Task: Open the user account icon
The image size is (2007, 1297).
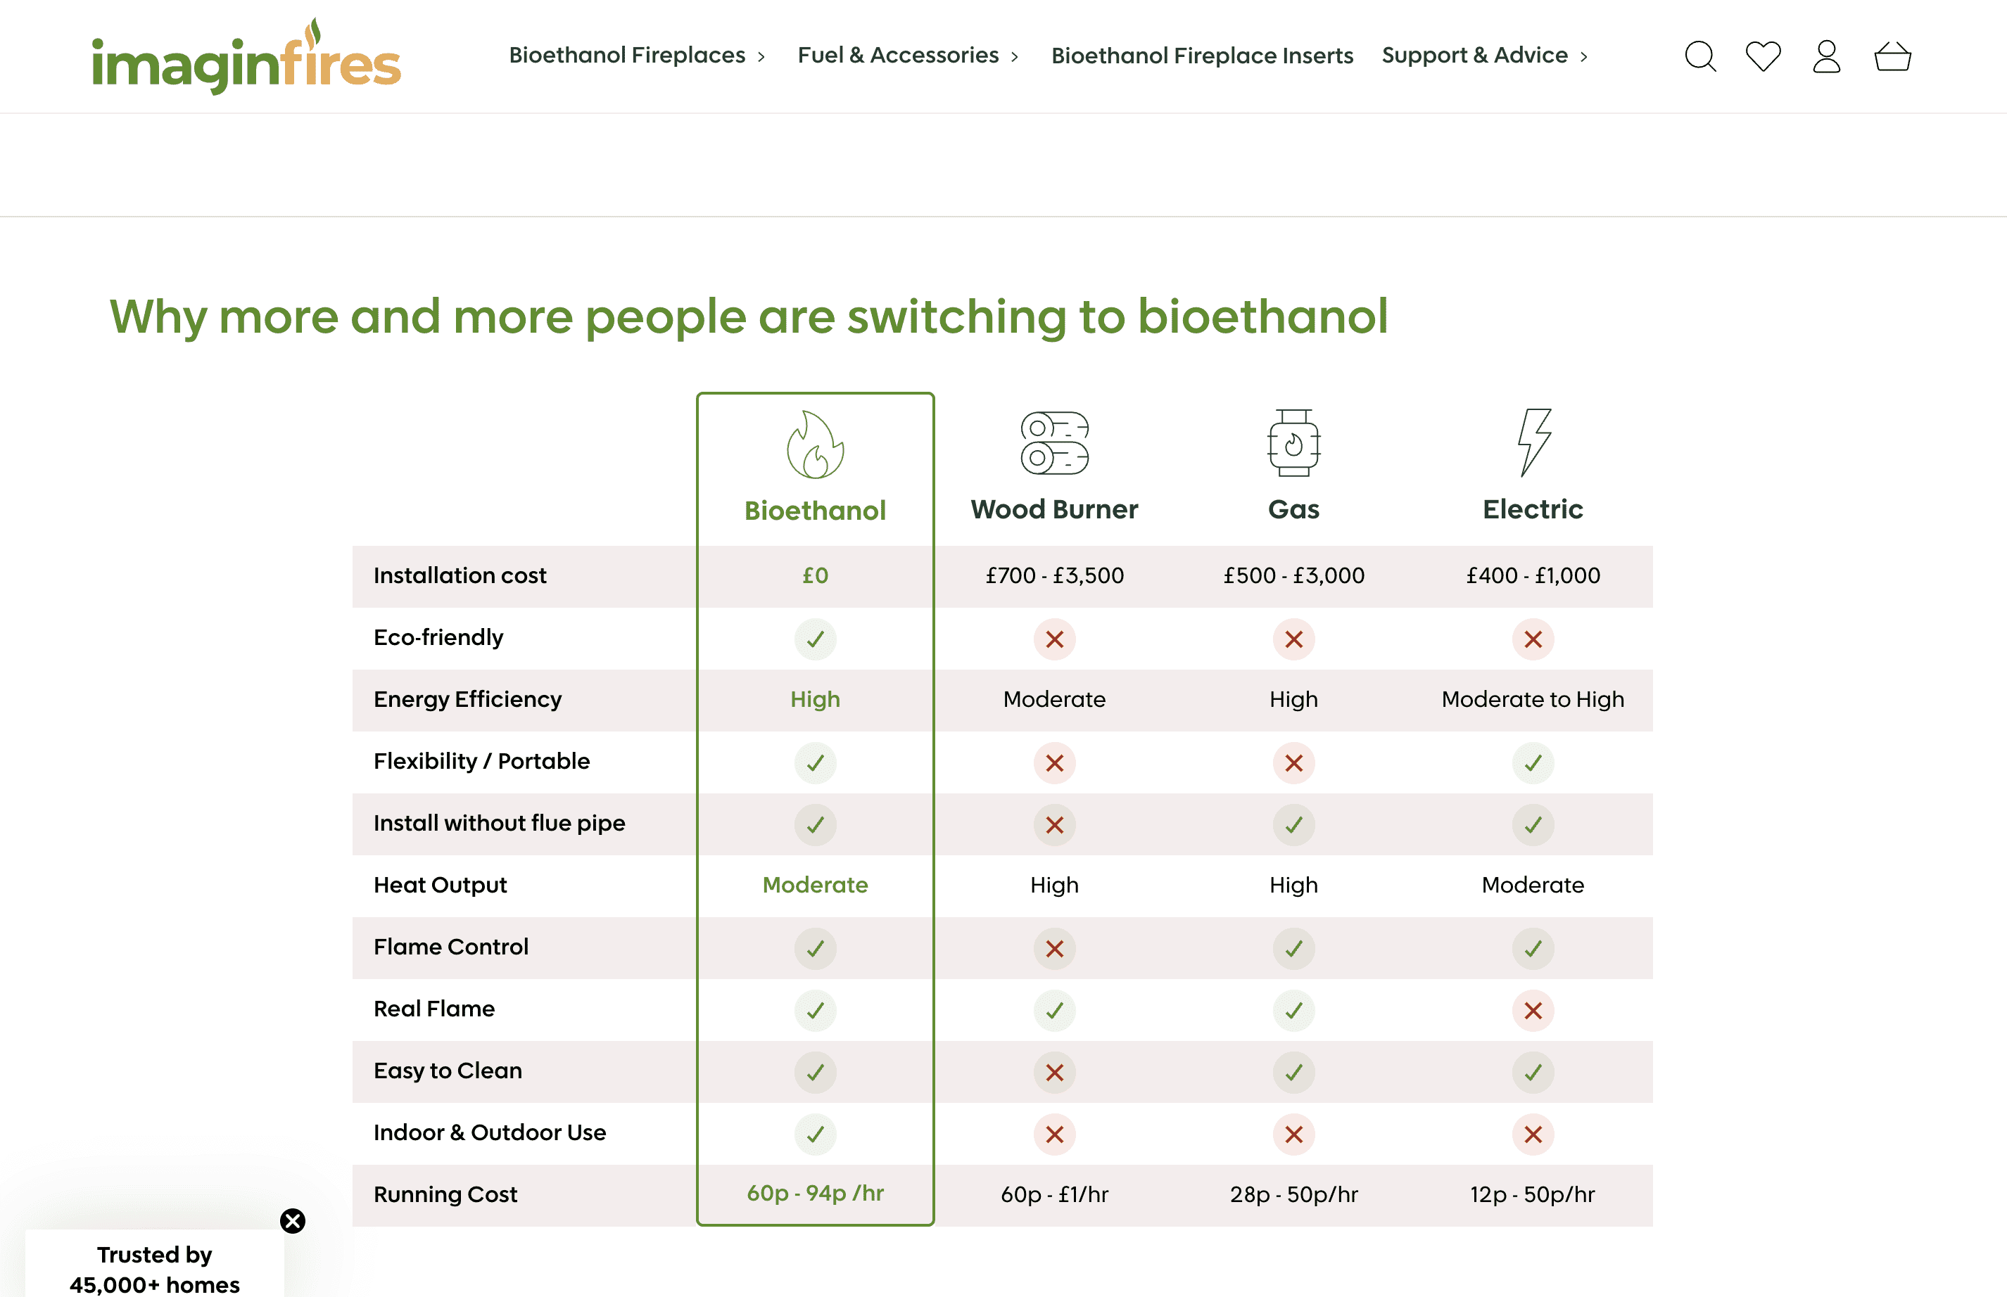Action: 1826,56
